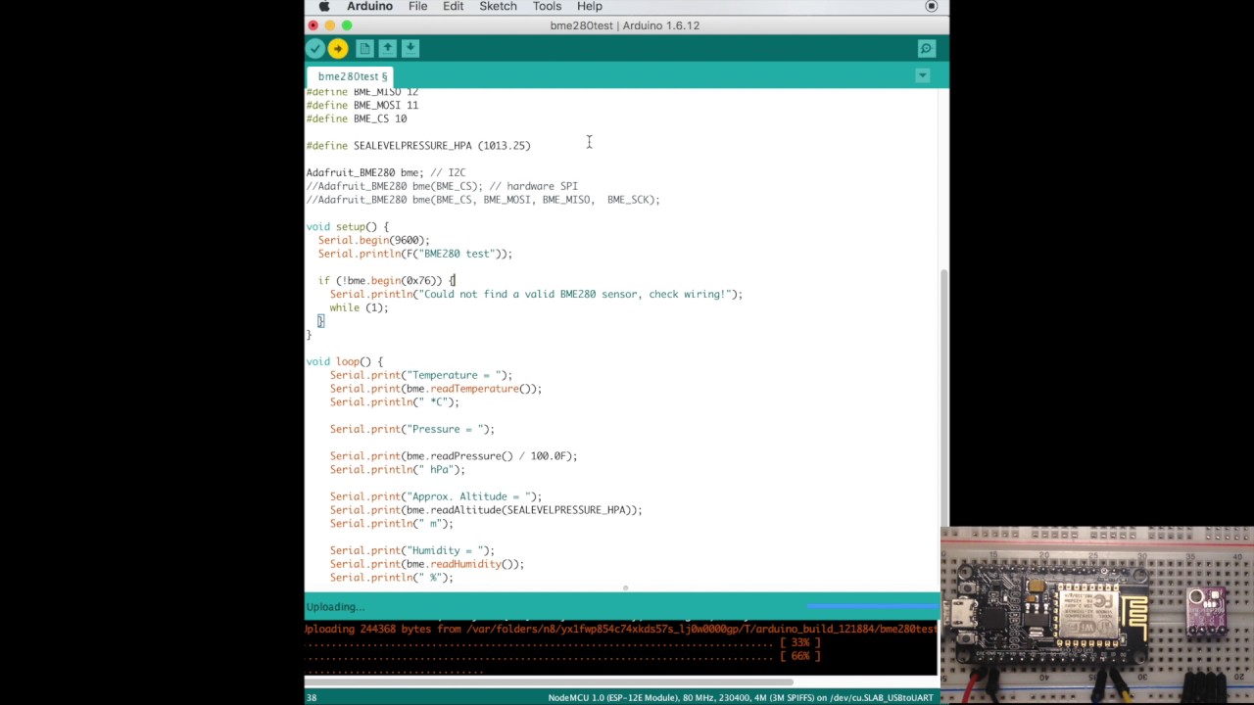The height and width of the screenshot is (705, 1254).
Task: Click 'Serial.print(bme.readPressure() / 100.0F);' line
Action: click(x=454, y=456)
